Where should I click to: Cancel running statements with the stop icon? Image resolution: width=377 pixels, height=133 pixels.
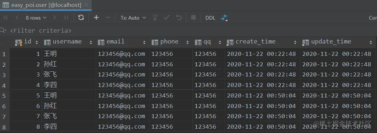[193, 17]
